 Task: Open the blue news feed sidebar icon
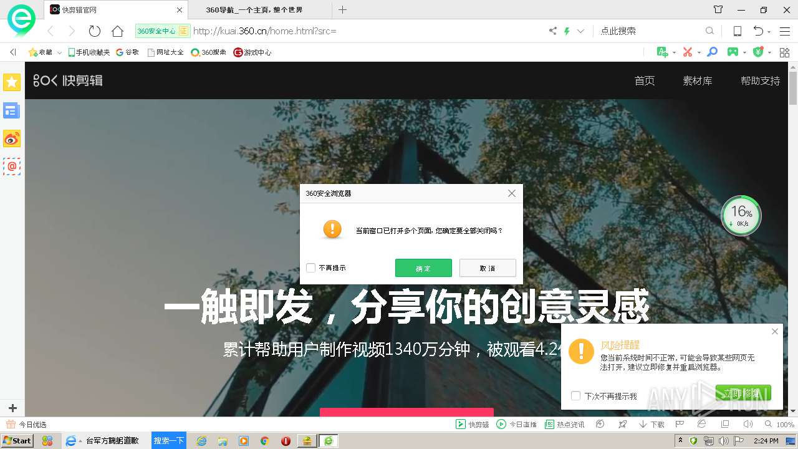coord(12,110)
